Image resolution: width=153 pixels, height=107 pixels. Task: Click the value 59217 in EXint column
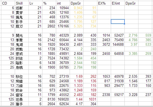coord(118,95)
